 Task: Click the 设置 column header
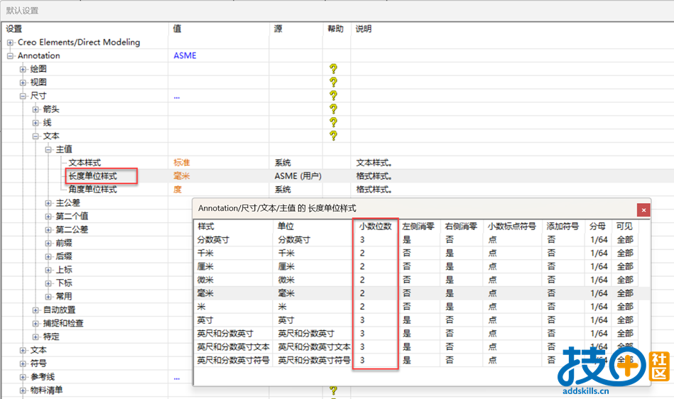13,29
